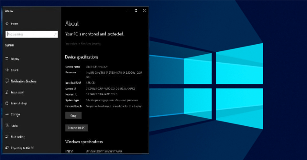This screenshot has height=160, width=307.
Task: Select the Device name value text
Action: pyautogui.click(x=97, y=67)
